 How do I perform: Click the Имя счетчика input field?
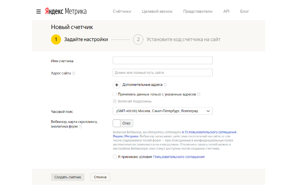[162, 60]
